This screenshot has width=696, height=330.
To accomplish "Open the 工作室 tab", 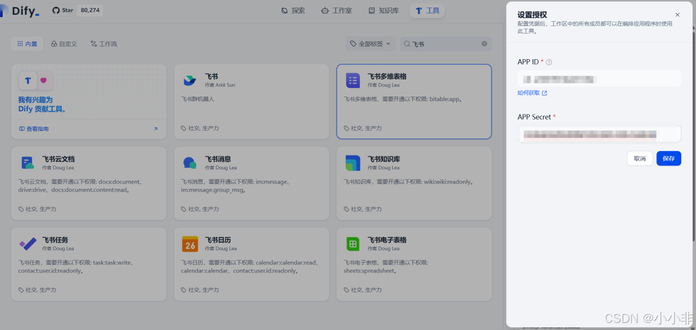I will 337,10.
